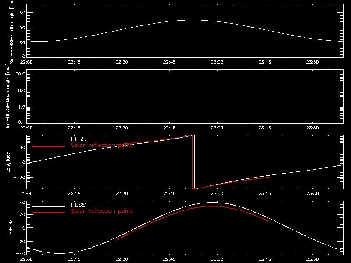Image resolution: width=351 pixels, height=263 pixels.
Task: Click red legend line in Longitude plot
Action: (49, 147)
